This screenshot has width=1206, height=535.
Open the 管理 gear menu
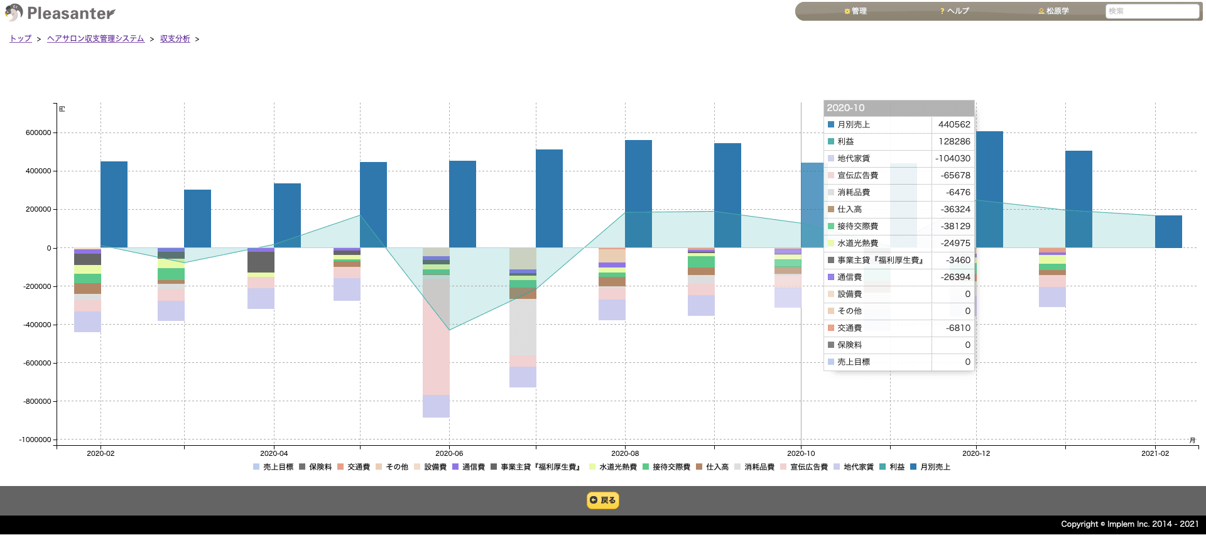click(855, 11)
